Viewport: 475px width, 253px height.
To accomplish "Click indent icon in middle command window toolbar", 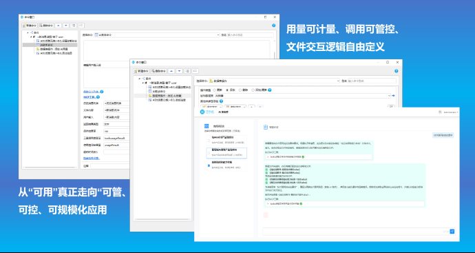I will [187, 71].
